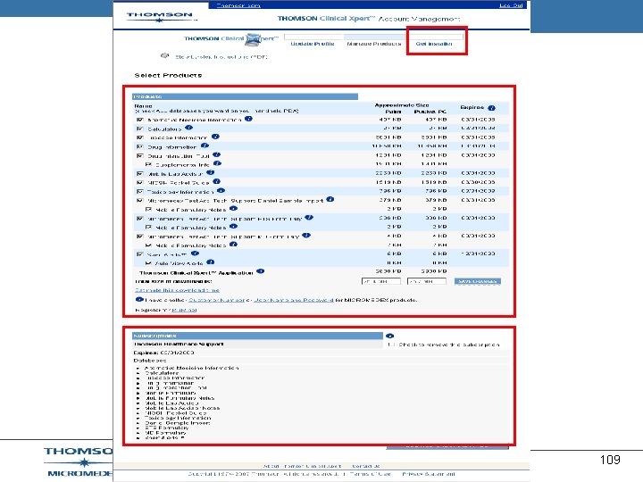Open the Thomson.com link in top bar
This screenshot has height=482, width=643.
(x=238, y=5)
